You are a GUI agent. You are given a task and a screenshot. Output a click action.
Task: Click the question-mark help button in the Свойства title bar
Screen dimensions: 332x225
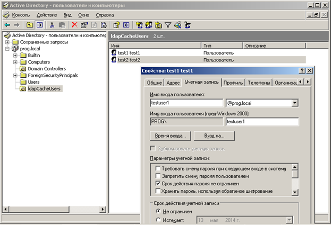click(x=302, y=70)
